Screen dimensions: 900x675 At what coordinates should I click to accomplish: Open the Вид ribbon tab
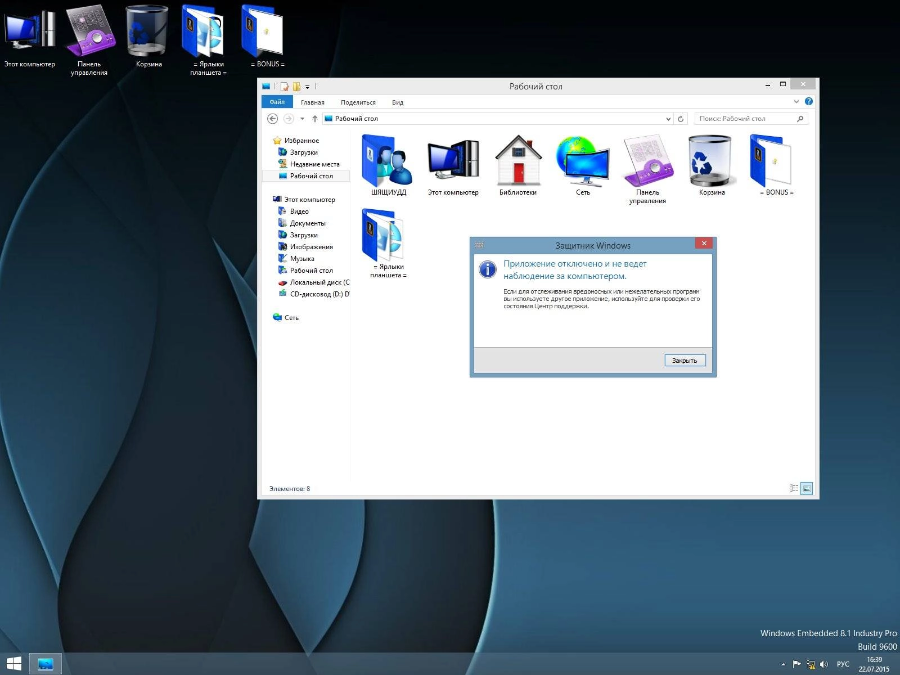[397, 102]
